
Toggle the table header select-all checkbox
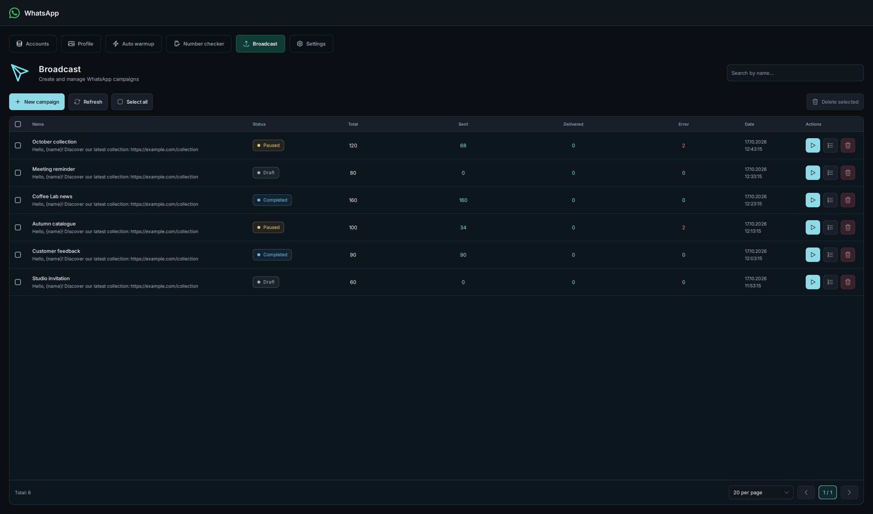tap(18, 124)
